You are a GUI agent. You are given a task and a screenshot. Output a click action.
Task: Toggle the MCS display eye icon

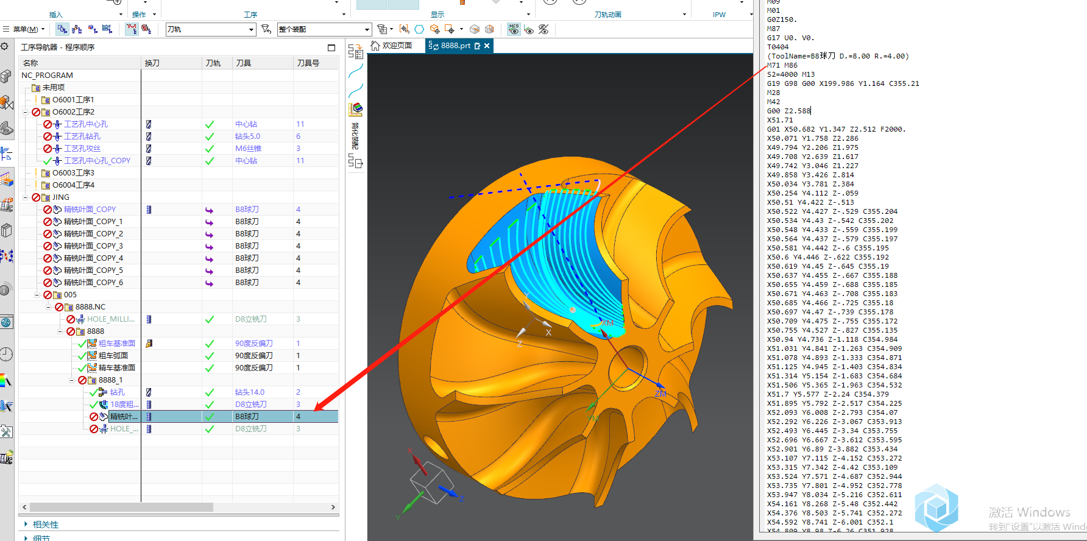(x=514, y=29)
